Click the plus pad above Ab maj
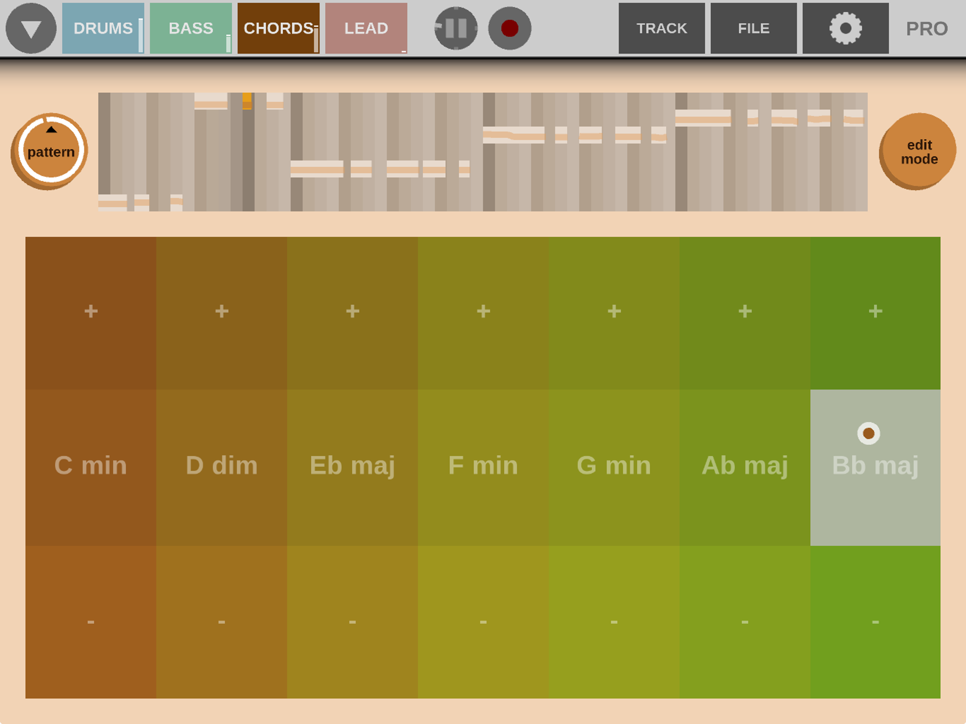 coord(745,313)
